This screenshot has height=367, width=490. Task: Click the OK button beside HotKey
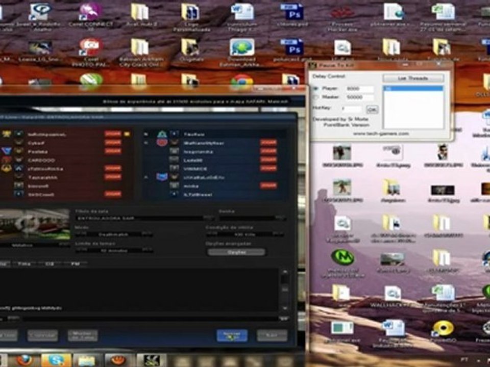coord(372,110)
